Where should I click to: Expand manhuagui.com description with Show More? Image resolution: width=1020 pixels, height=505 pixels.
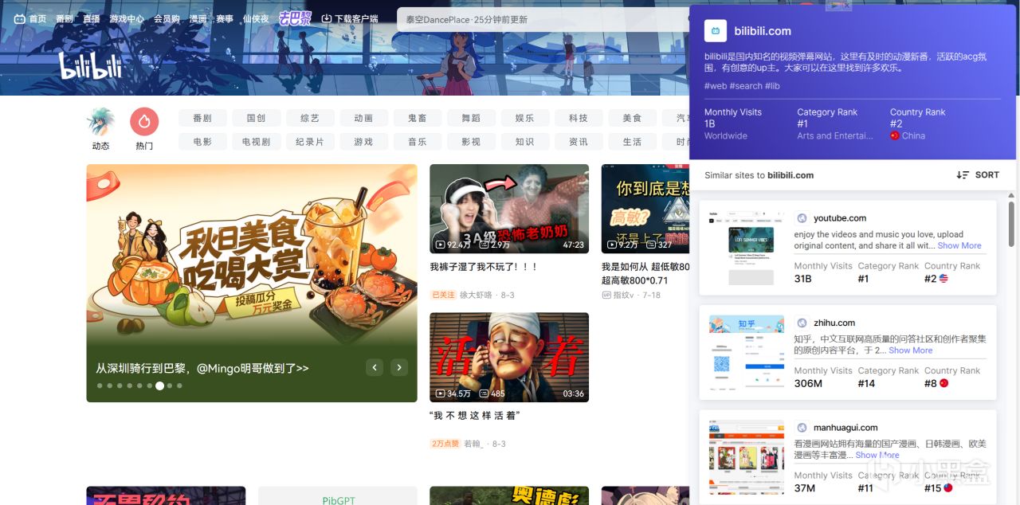tap(877, 456)
